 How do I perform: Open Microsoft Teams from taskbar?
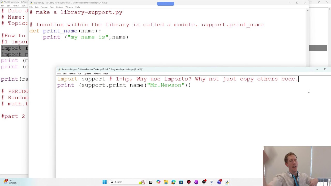point(219,182)
